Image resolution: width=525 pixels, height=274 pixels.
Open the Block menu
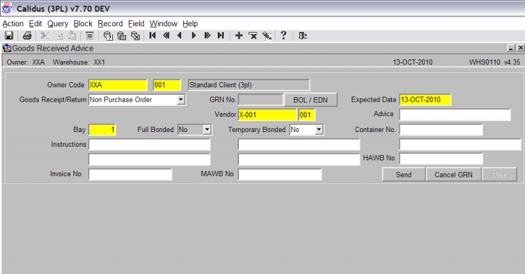[x=83, y=24]
